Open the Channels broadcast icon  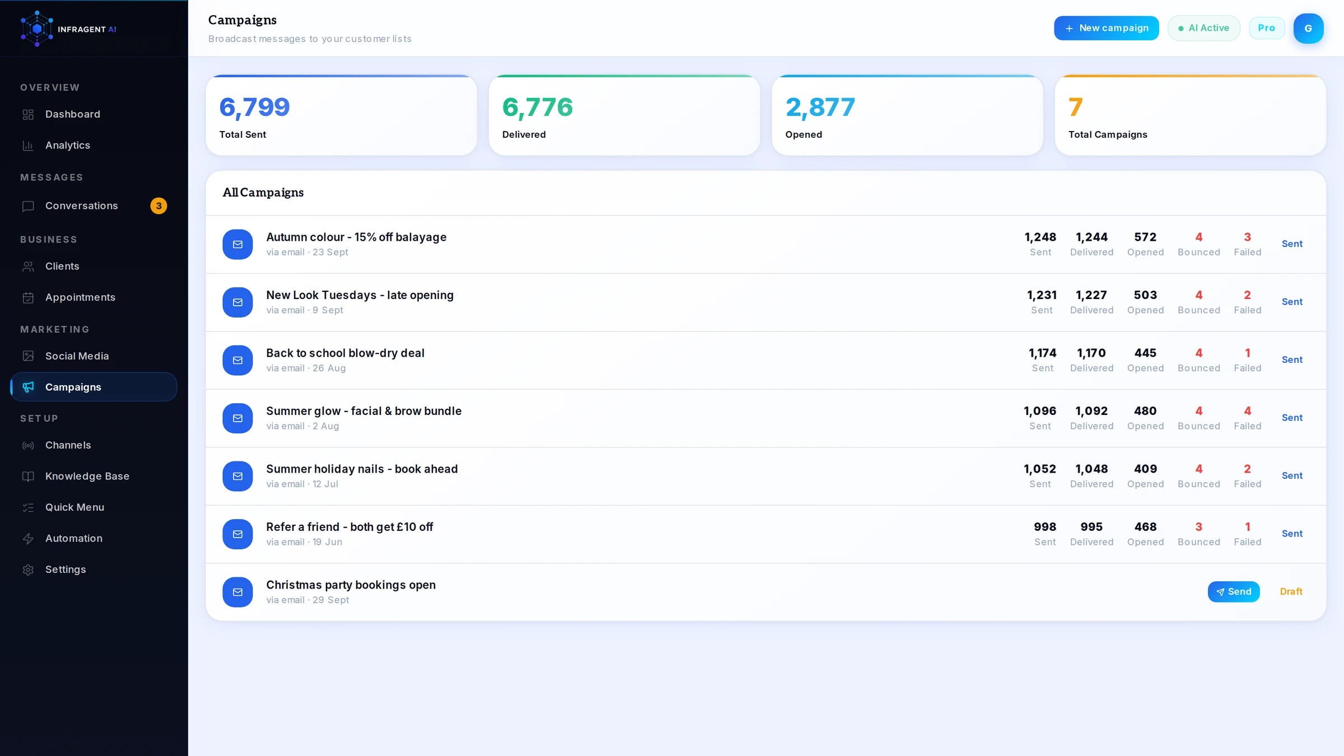[28, 445]
